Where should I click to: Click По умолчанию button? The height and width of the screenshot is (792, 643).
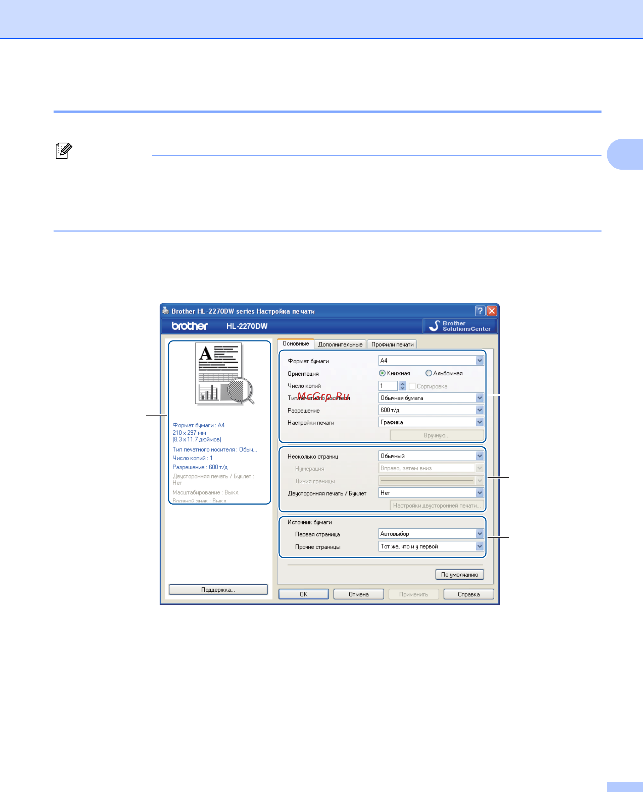click(x=459, y=575)
